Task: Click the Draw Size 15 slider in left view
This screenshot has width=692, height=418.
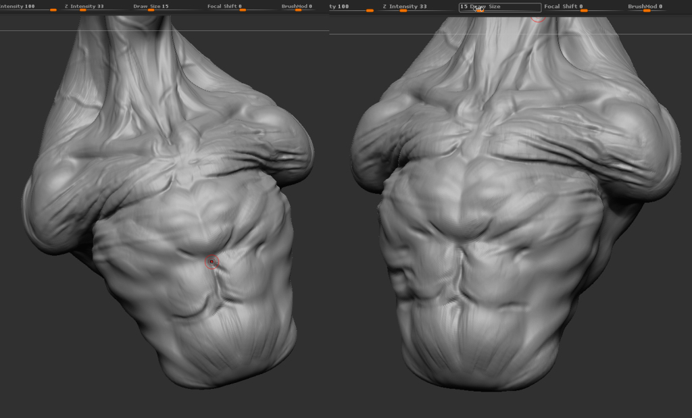Action: (151, 7)
